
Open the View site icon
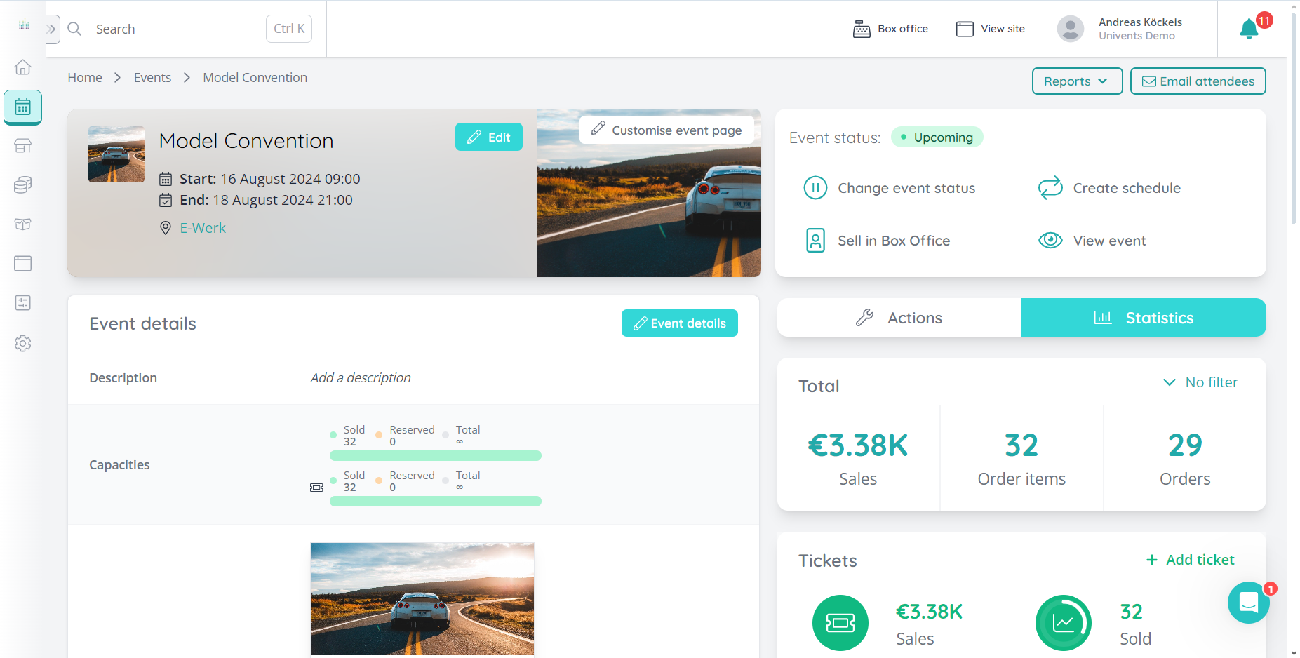click(x=964, y=29)
